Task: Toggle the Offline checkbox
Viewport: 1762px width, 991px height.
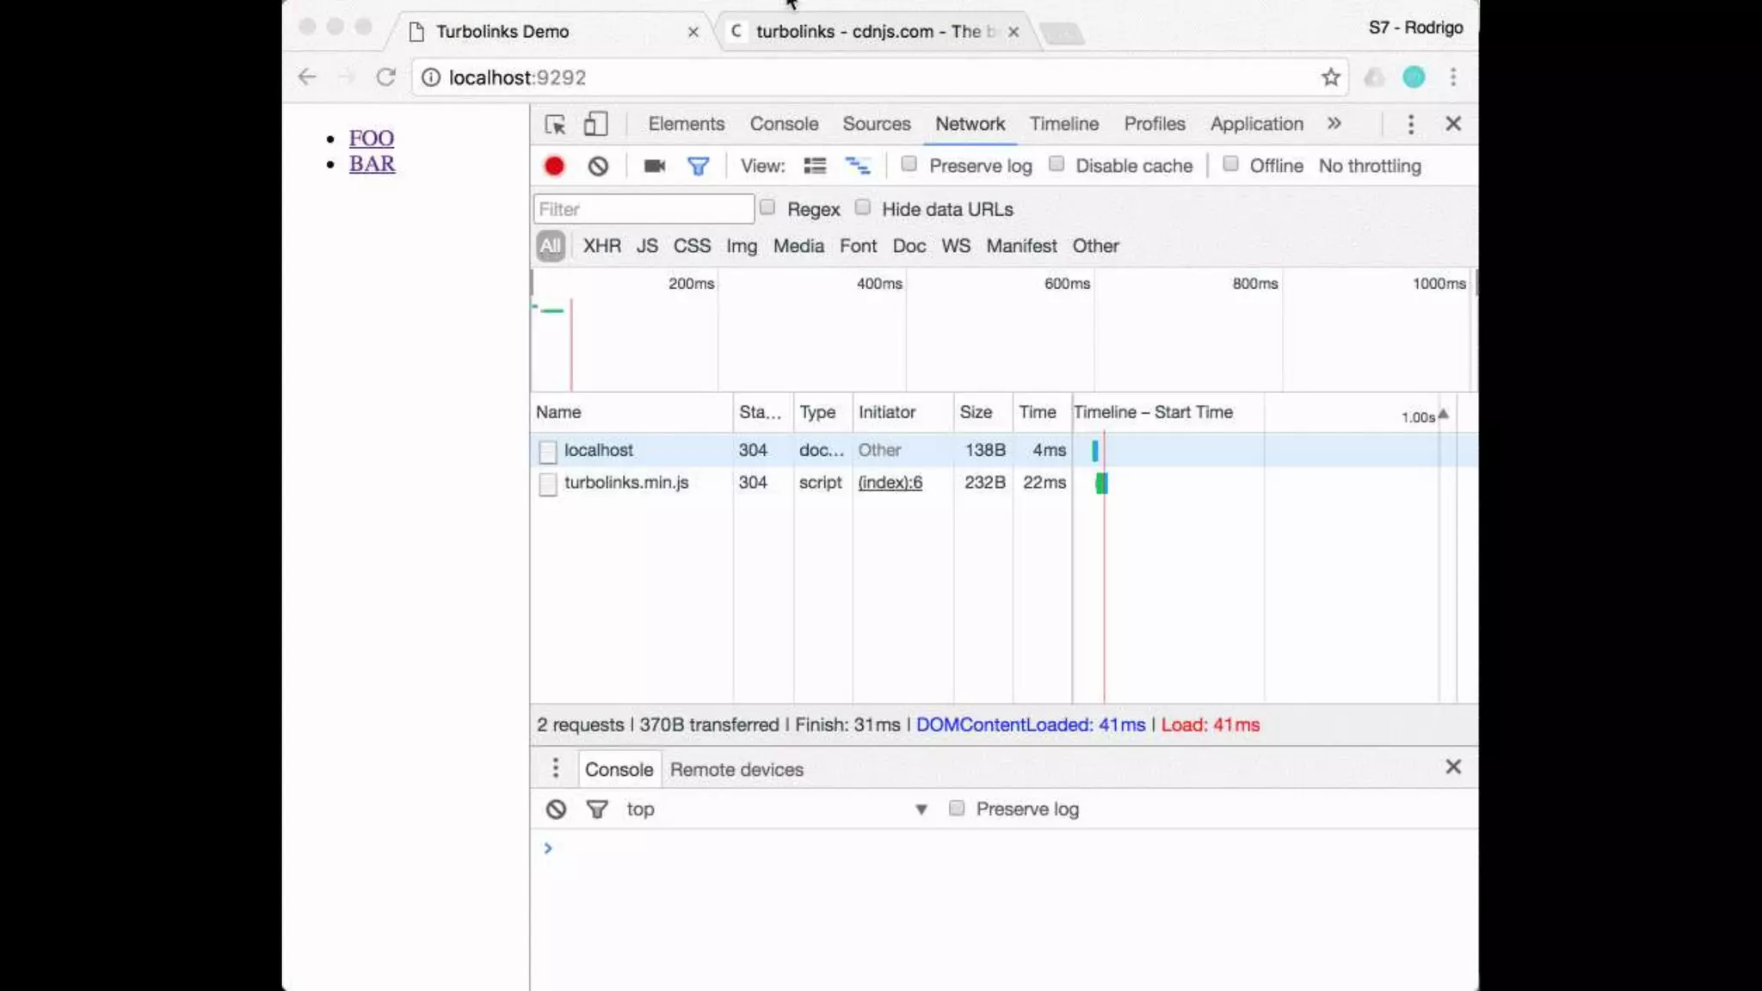Action: click(1230, 164)
